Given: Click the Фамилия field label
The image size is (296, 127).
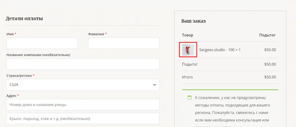Looking at the screenshot, I should (x=97, y=34).
